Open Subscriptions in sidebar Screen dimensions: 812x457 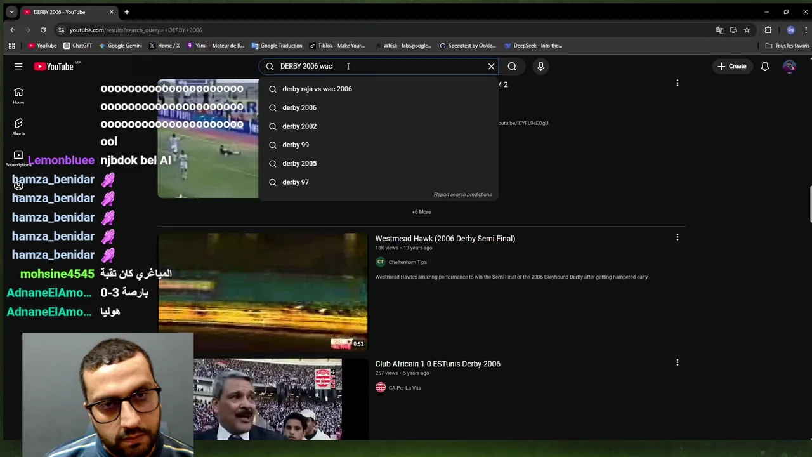(18, 158)
